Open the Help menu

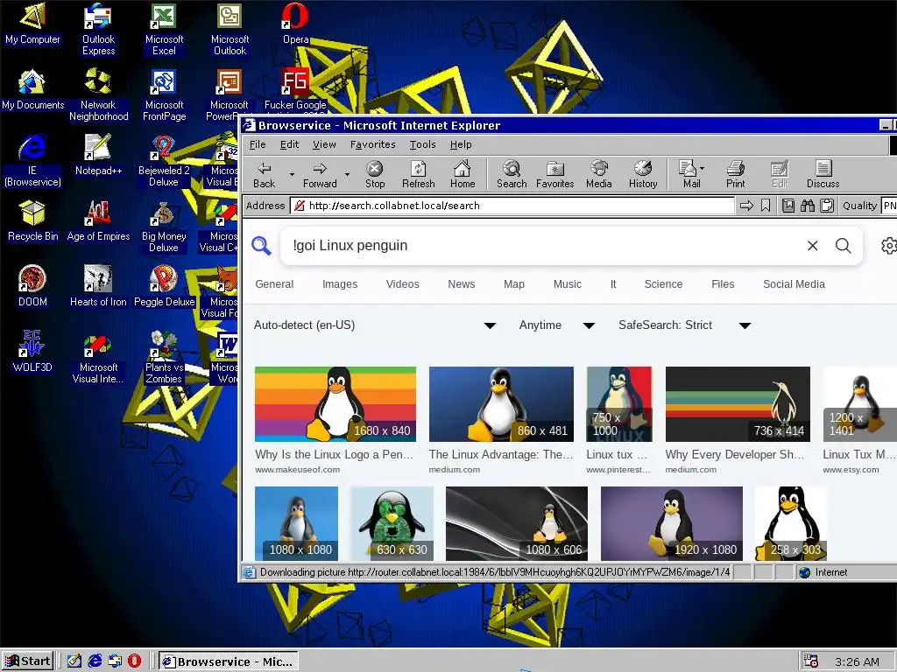(461, 144)
